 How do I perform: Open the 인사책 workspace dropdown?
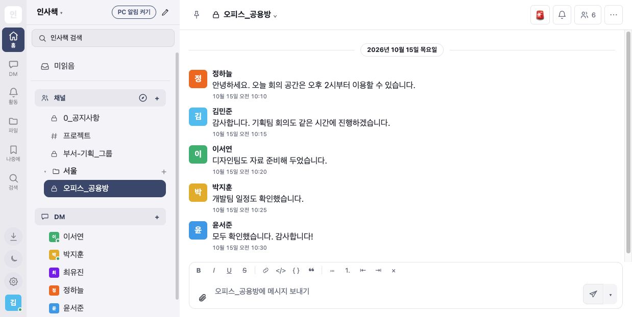(x=50, y=12)
